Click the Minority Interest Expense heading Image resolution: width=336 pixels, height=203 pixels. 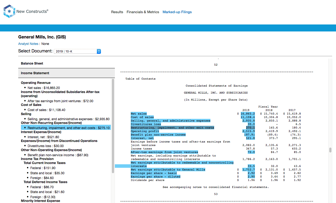41,201
